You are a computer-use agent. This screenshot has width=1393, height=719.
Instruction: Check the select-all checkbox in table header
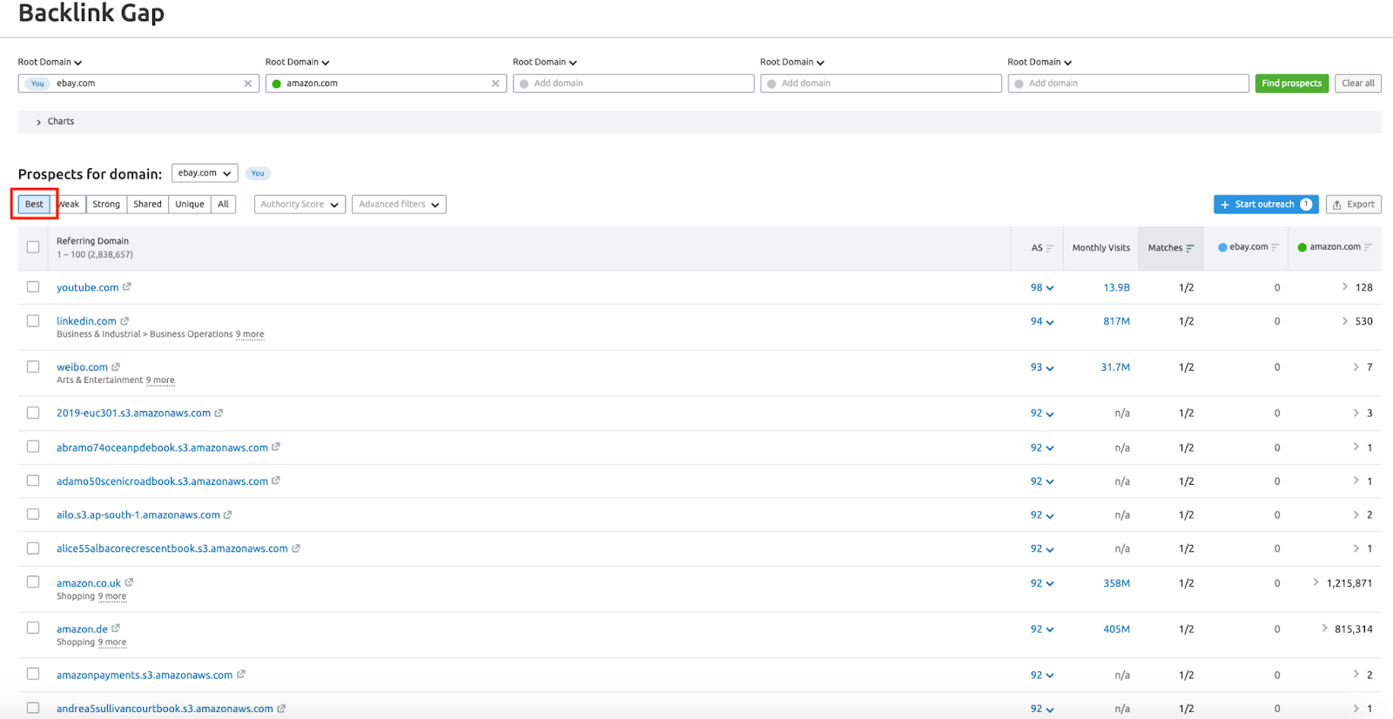pyautogui.click(x=33, y=247)
